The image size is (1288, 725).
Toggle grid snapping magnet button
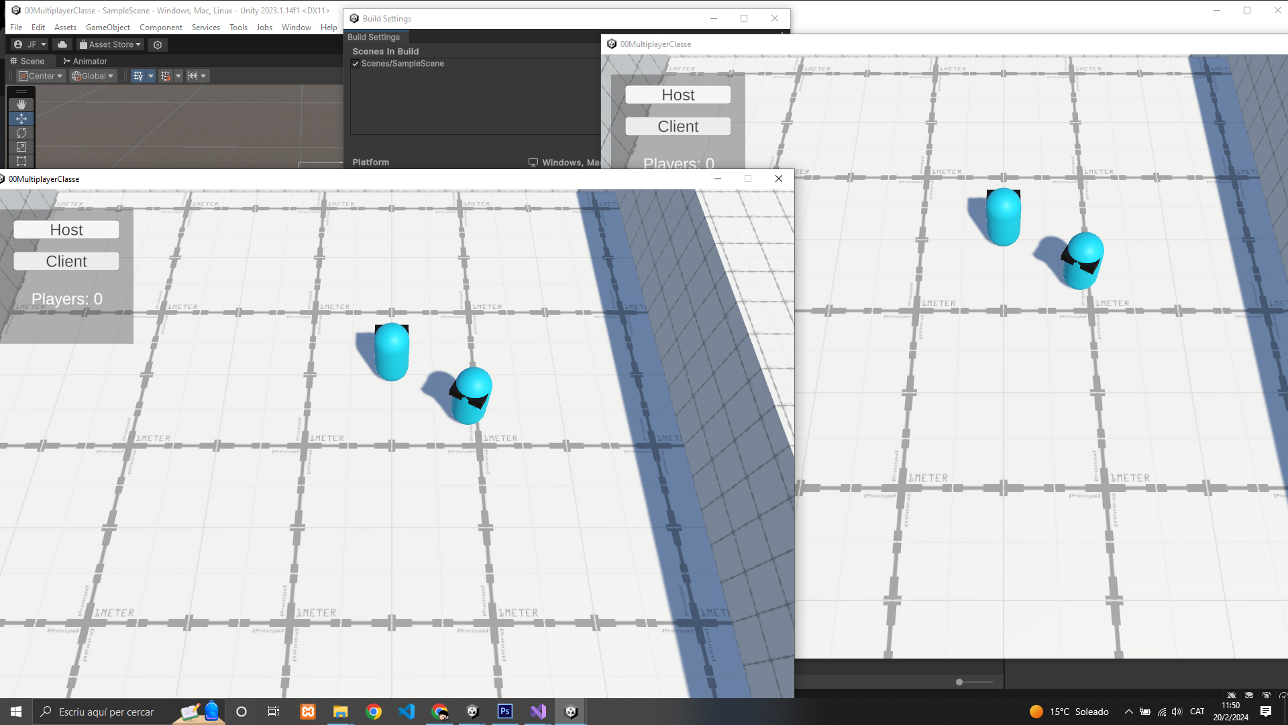tap(166, 76)
